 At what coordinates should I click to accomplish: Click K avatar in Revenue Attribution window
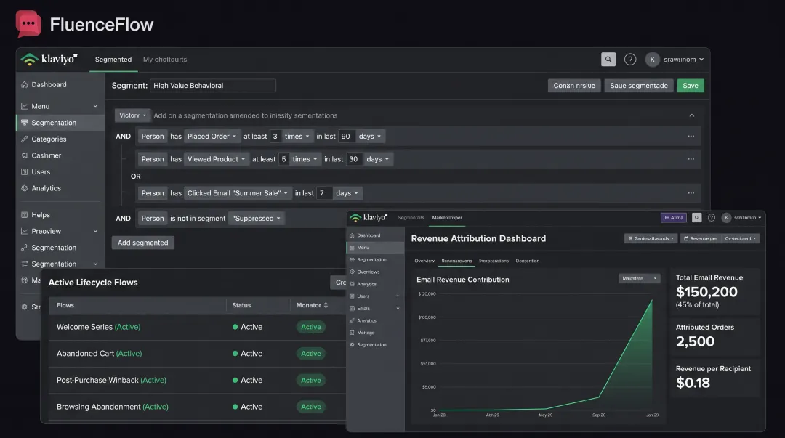pos(726,218)
